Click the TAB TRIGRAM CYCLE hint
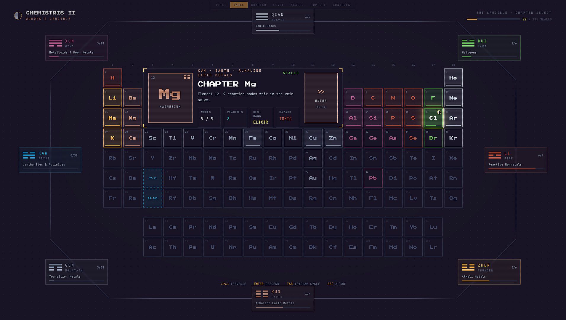Viewport: 566px width, 320px height. tap(303, 284)
